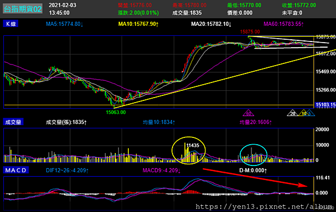Viewport: 336px width, 212px height.
Task: Click the 116.41 MACD axis label
Action: (x=323, y=178)
